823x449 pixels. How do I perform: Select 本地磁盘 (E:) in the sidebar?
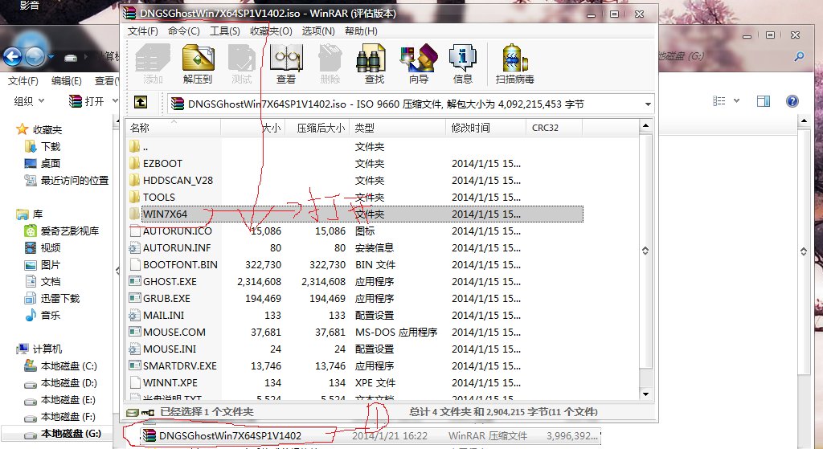tap(60, 400)
